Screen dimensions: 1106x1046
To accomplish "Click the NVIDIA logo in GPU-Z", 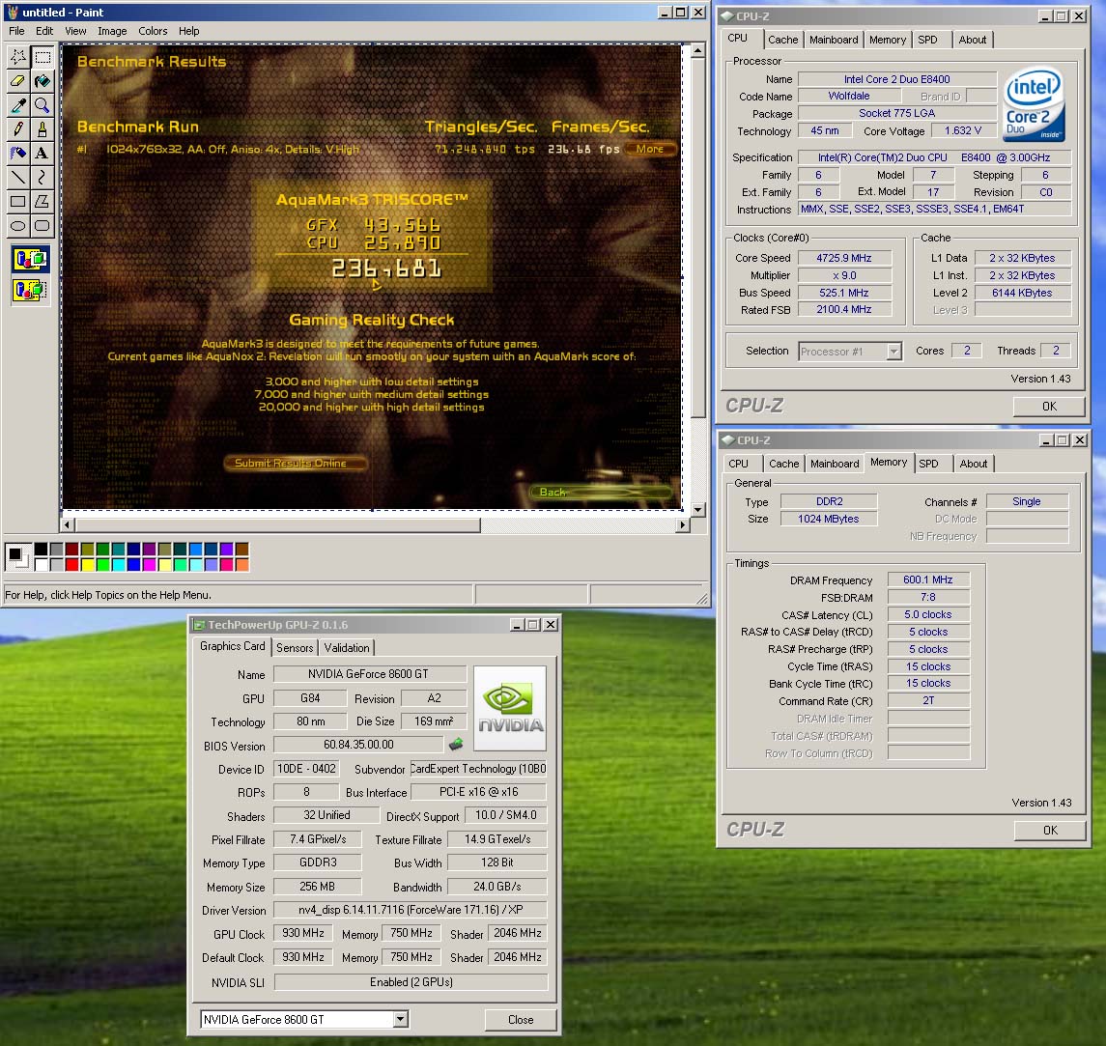I will 510,708.
